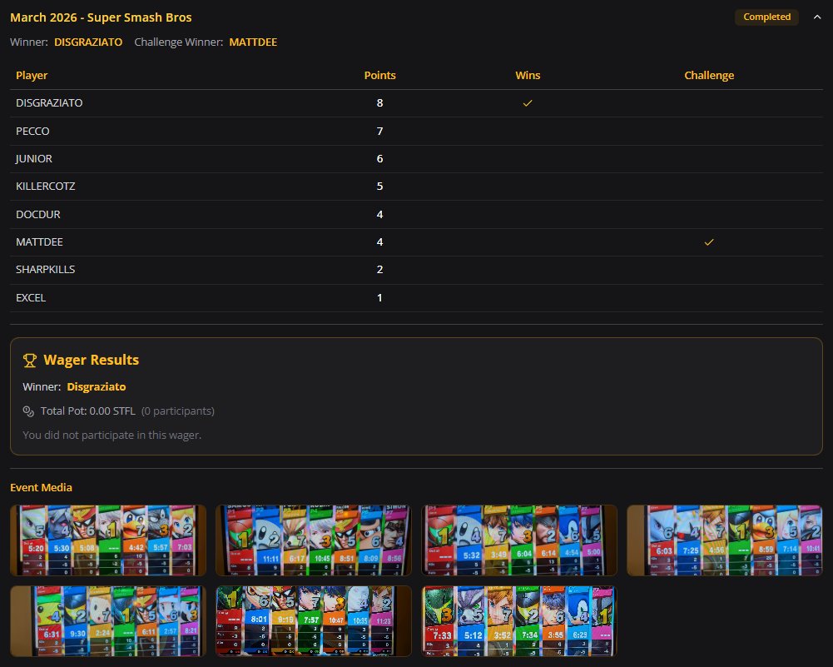Click the Challenge checkmark for MATTDEE
This screenshot has width=833, height=667.
(x=709, y=242)
